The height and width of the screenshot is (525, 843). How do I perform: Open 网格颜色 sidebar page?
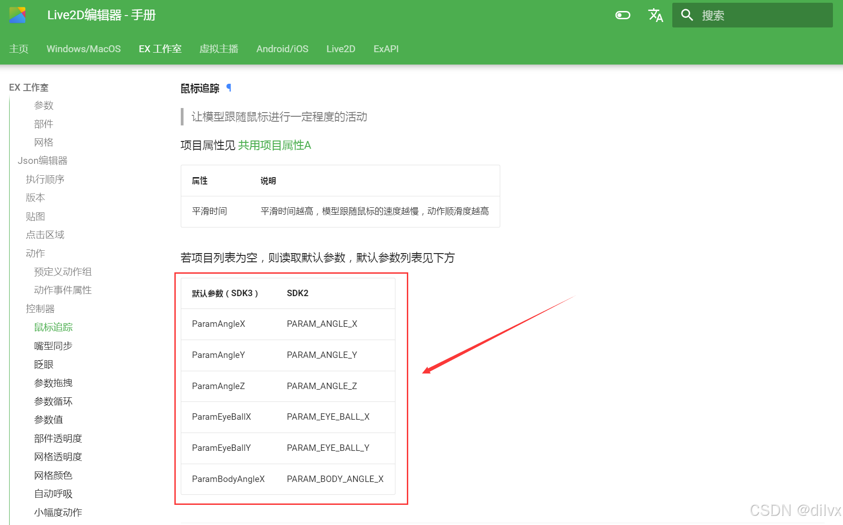[x=54, y=476]
